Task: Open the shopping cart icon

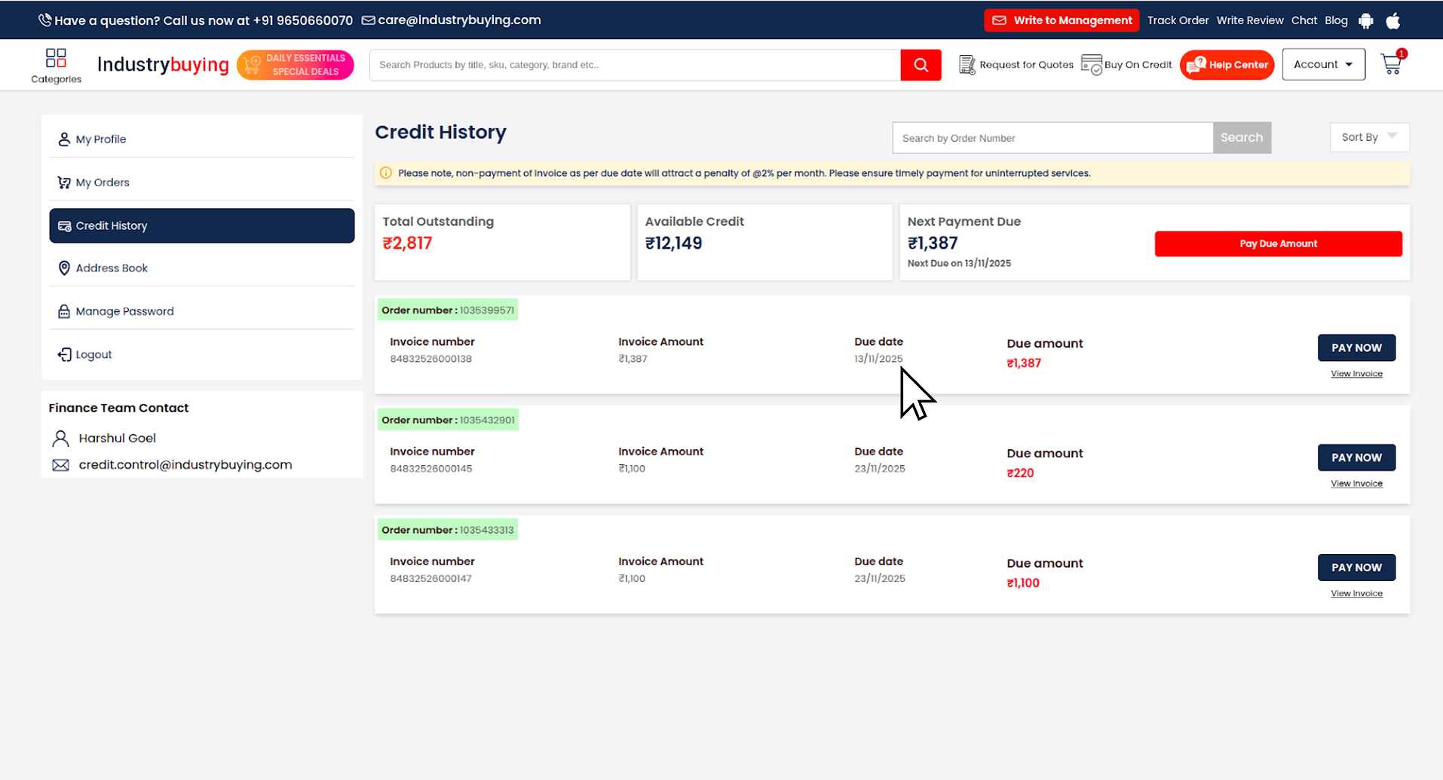Action: coord(1391,65)
